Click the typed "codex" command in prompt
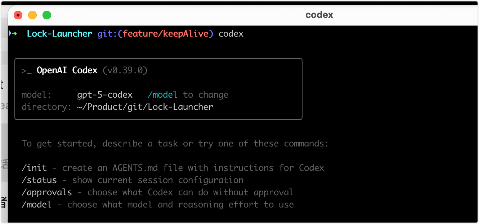 231,34
